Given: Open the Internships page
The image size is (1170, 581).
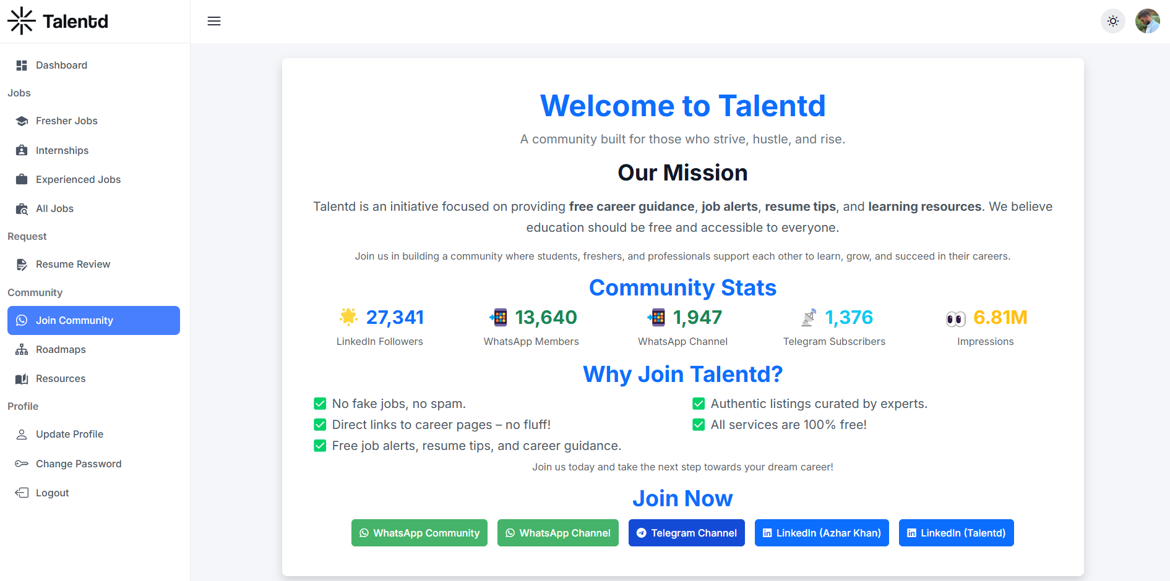Looking at the screenshot, I should 93,150.
